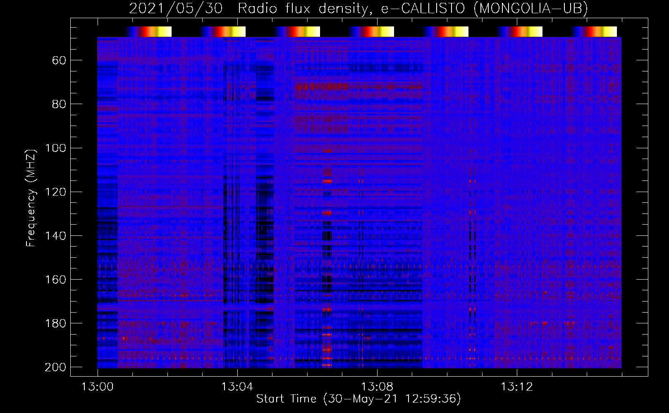Click the 160 frequency tick label
Screen dimensions: 669x413
point(55,280)
